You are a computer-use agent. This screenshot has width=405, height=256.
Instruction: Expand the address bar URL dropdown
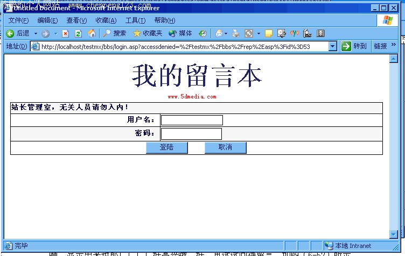pyautogui.click(x=332, y=46)
